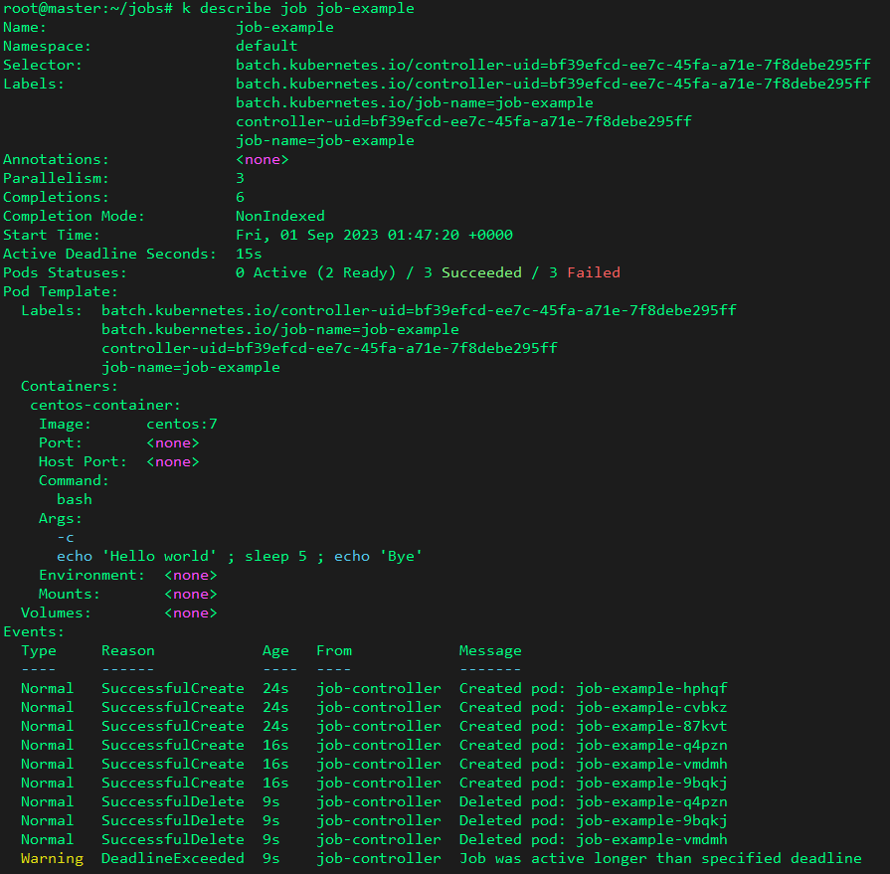Click the Completions value '6'

[240, 197]
